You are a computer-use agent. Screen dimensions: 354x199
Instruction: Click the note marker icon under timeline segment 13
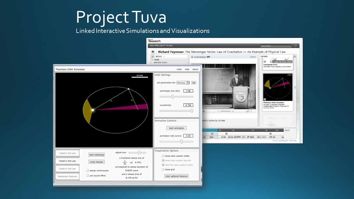coord(271,134)
